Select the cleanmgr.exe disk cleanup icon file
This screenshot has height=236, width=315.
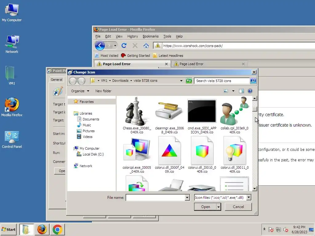(x=169, y=116)
